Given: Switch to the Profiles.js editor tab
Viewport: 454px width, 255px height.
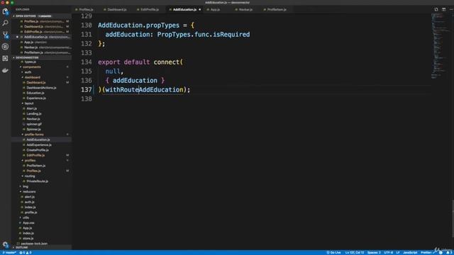Looking at the screenshot, I should 86,9.
